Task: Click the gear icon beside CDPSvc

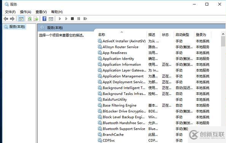Action: (x=100, y=140)
